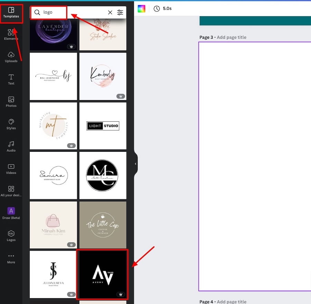311x304 pixels.
Task: Expand the More sidebar options
Action: pos(11,258)
